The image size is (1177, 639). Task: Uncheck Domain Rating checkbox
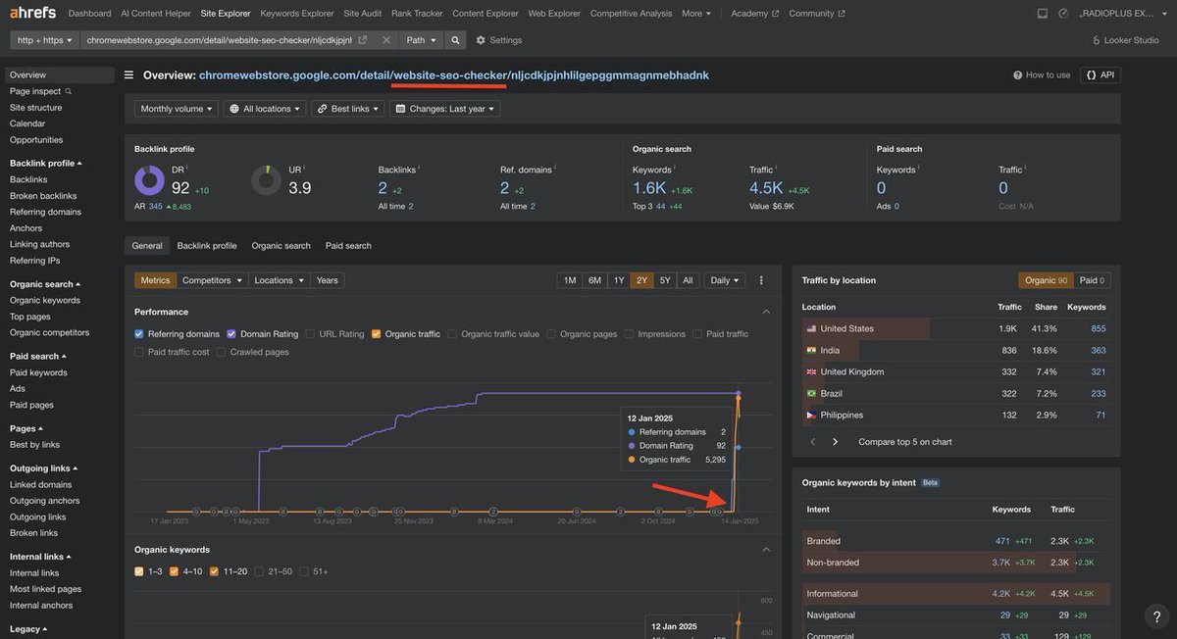231,334
